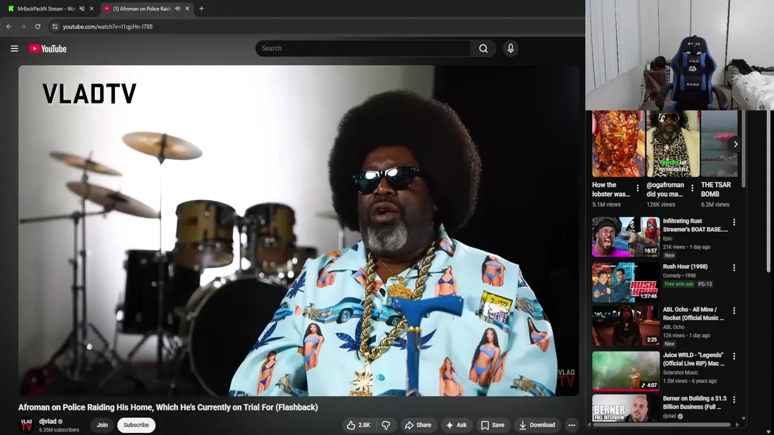Open the Ask AI button
Screen dimensions: 774x435
456,425
